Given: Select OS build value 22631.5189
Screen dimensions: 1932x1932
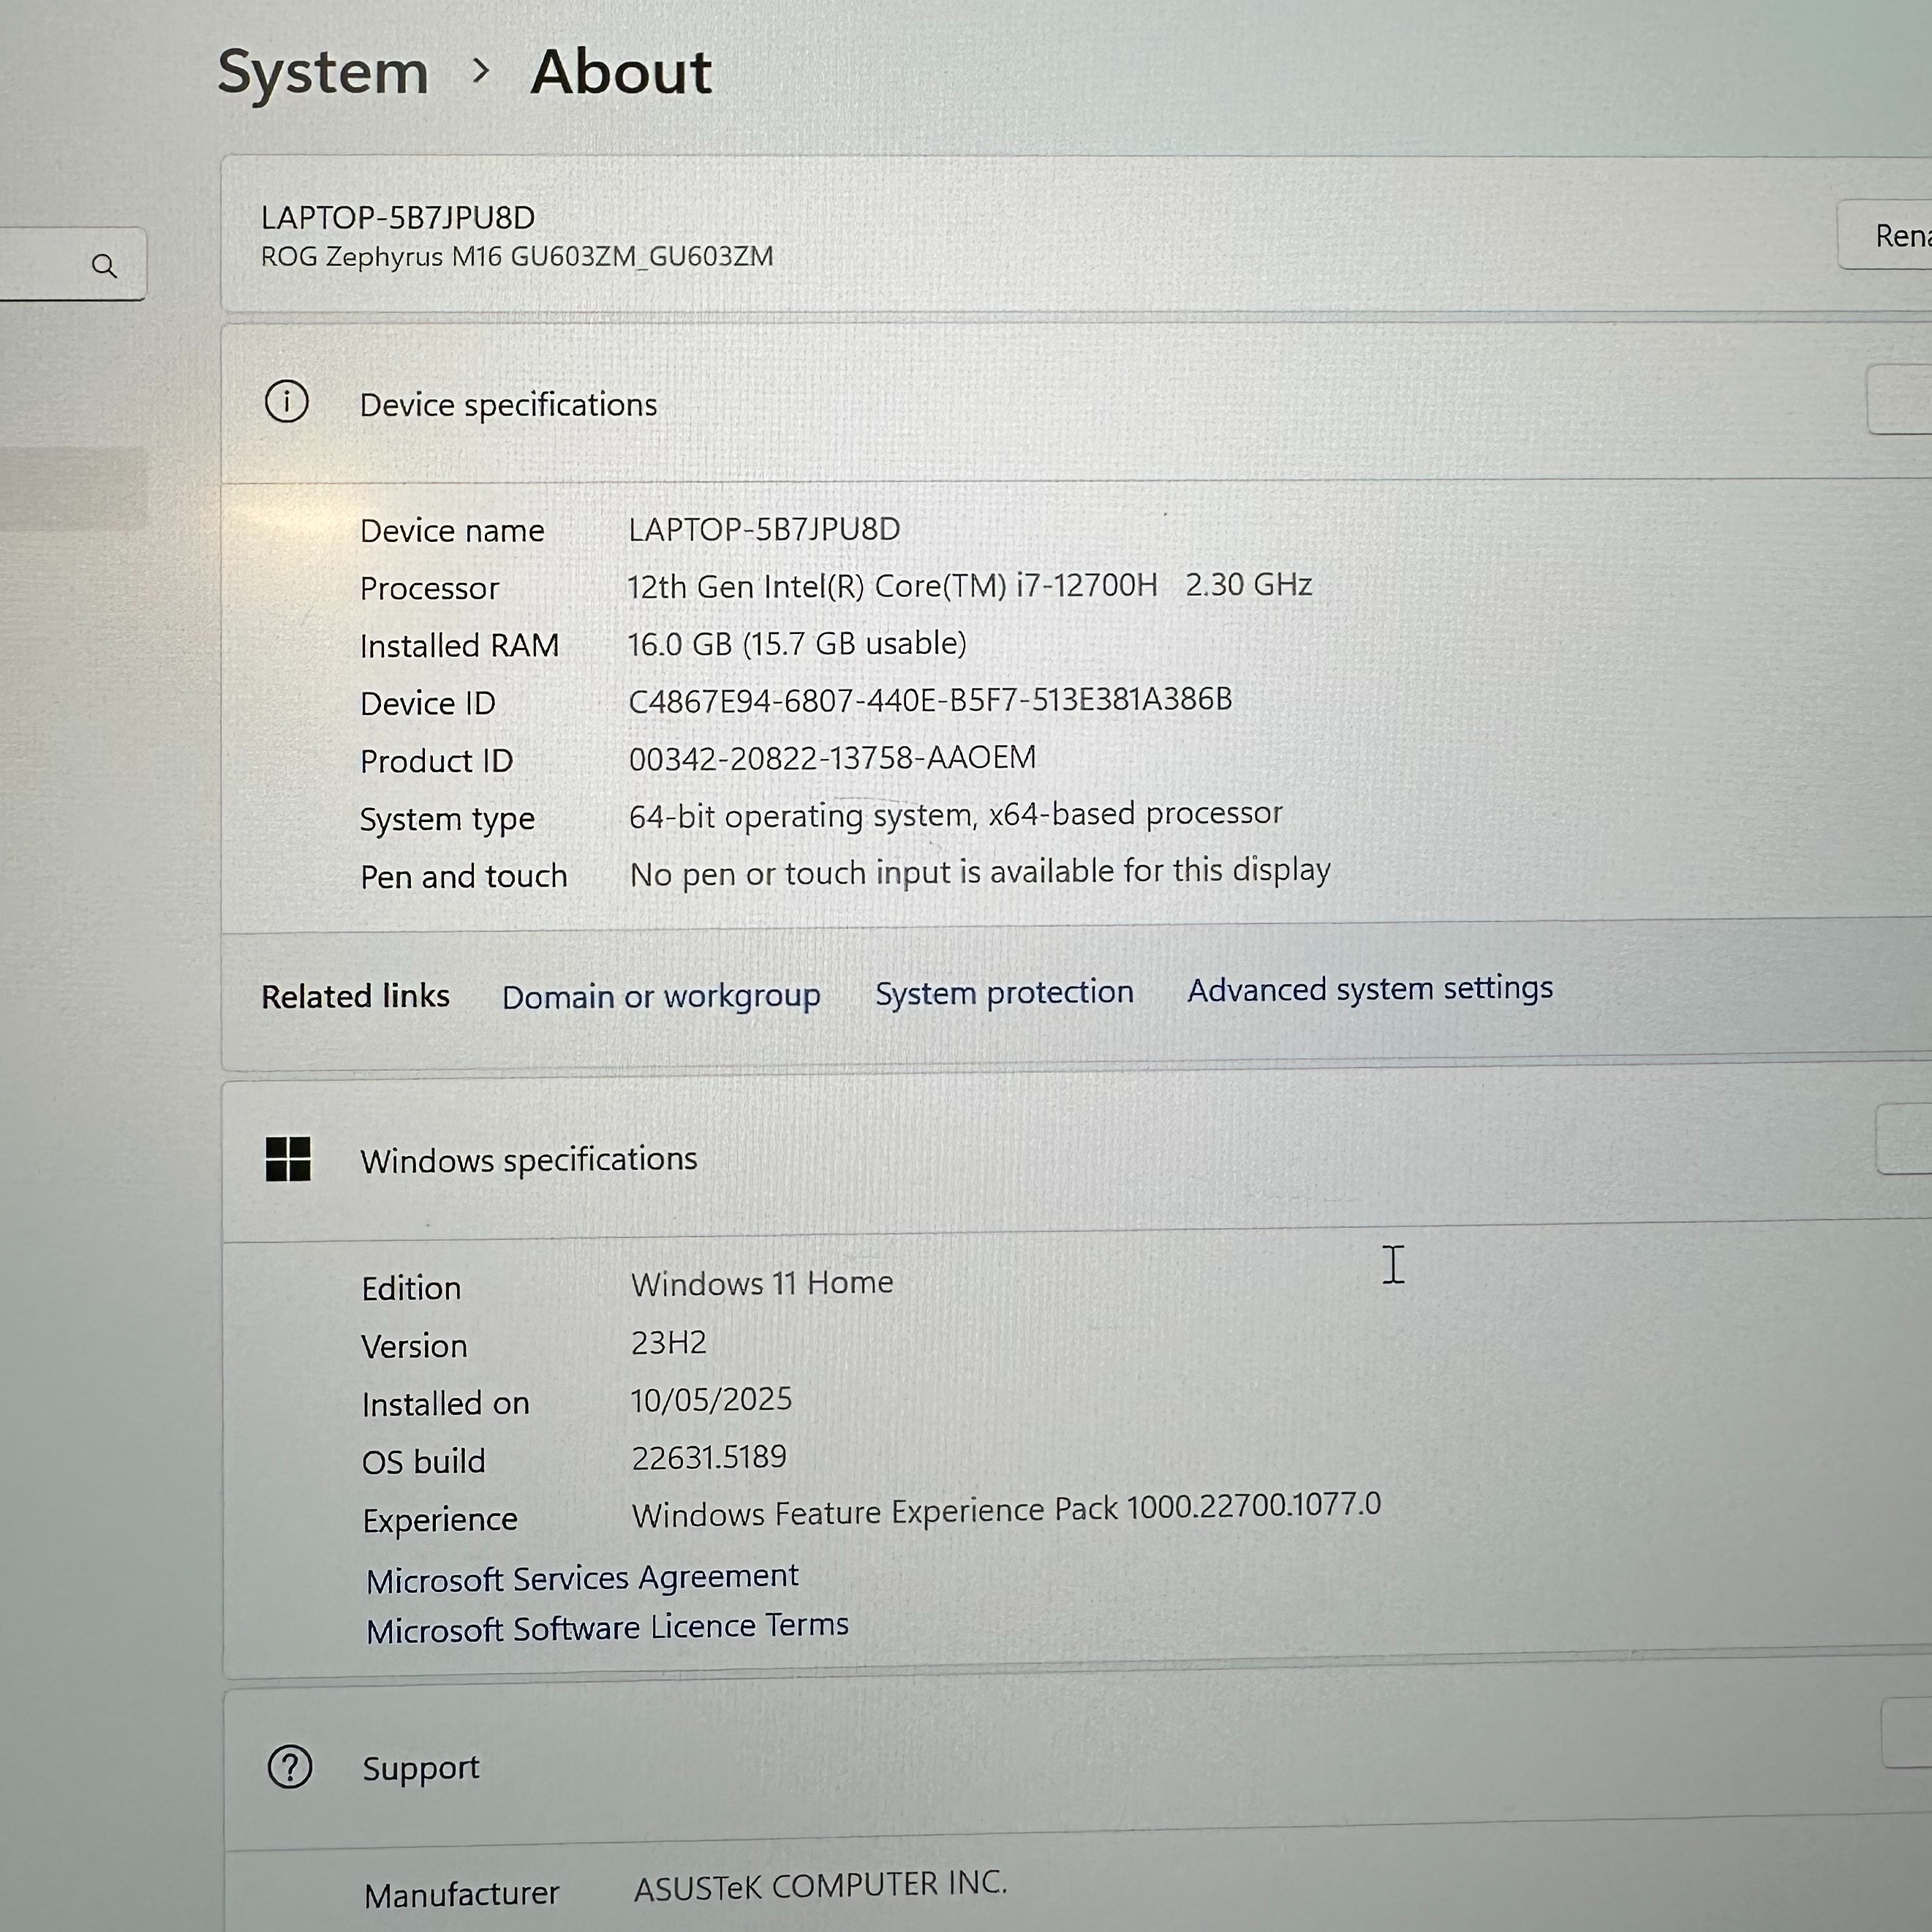Looking at the screenshot, I should (709, 1457).
